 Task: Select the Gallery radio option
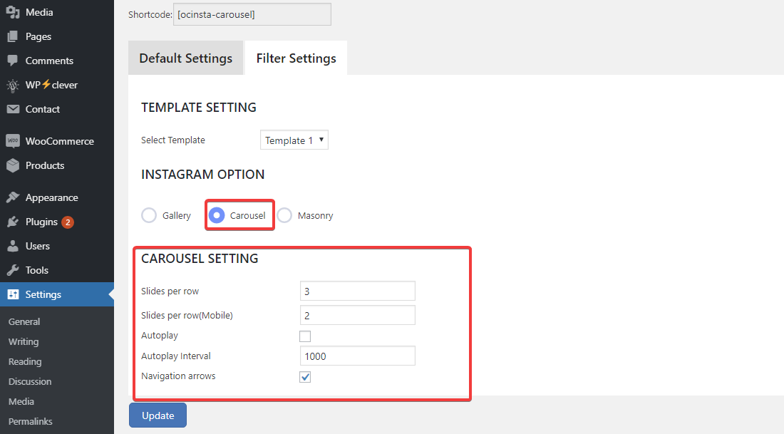click(x=149, y=215)
